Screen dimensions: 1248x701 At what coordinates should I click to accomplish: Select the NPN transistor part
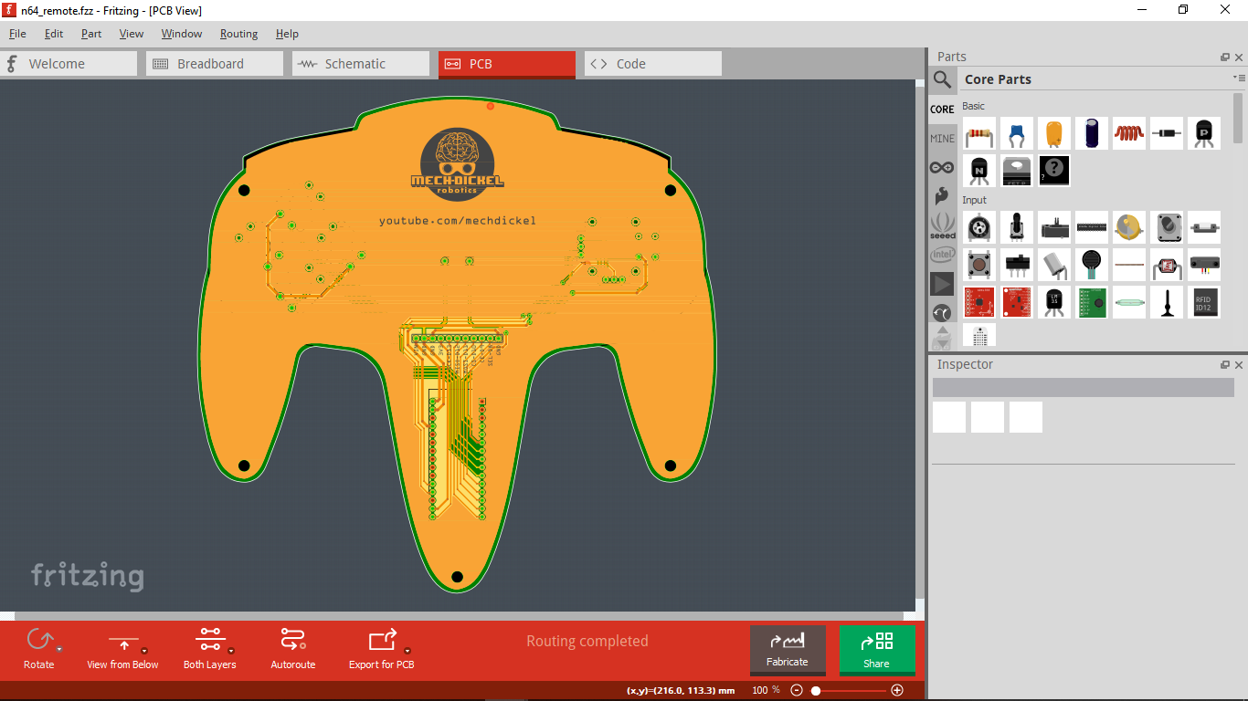(x=980, y=171)
